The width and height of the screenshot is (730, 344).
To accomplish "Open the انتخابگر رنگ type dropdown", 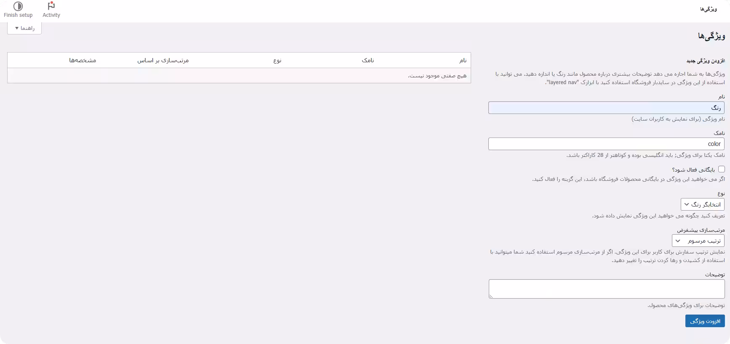I will click(702, 204).
